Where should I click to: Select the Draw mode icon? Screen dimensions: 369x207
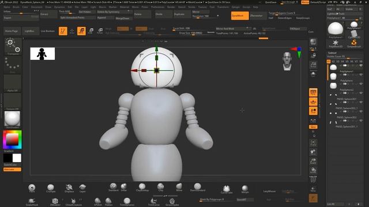(x=72, y=31)
